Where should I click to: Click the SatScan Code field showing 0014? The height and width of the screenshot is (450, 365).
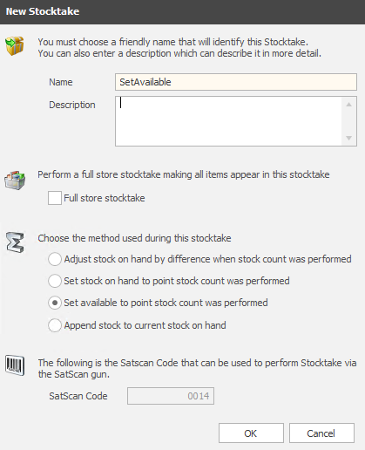point(171,396)
